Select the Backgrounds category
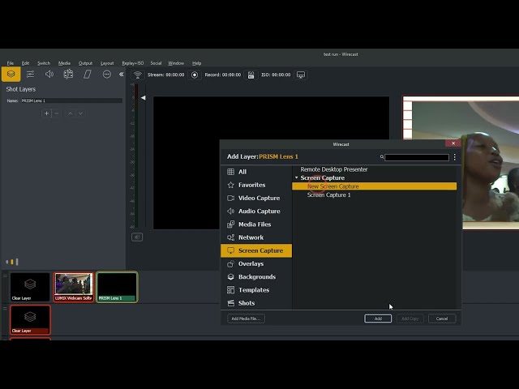 256,277
